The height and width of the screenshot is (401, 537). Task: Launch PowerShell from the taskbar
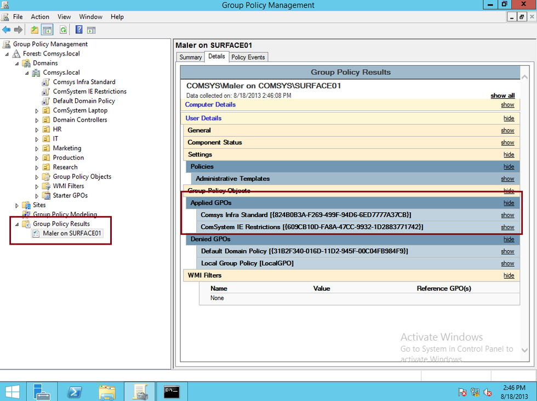[75, 392]
